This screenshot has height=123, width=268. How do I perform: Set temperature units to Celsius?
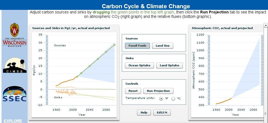point(173,99)
